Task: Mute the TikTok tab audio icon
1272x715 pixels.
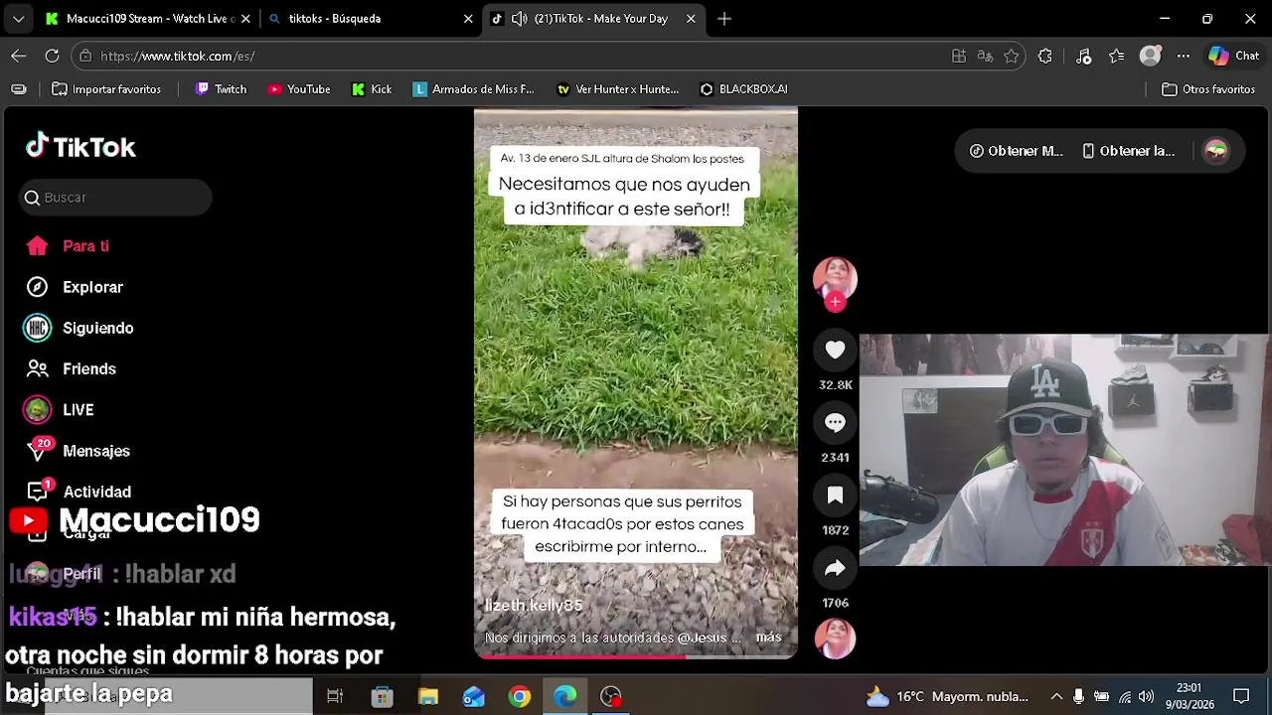Action: (519, 18)
